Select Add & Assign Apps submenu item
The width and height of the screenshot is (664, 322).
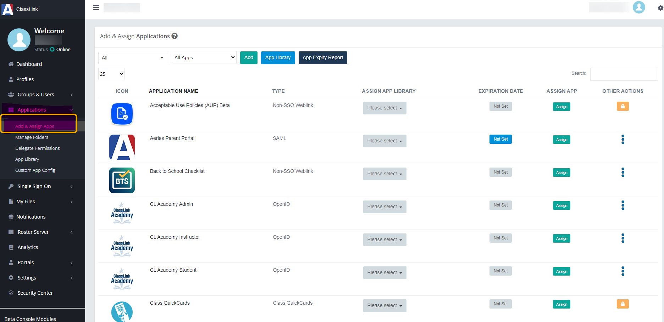pyautogui.click(x=35, y=126)
